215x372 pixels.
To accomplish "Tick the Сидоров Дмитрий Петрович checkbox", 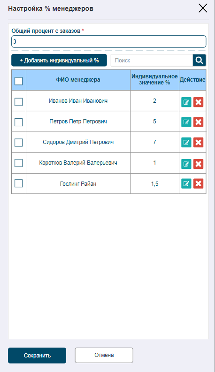I will click(x=18, y=143).
